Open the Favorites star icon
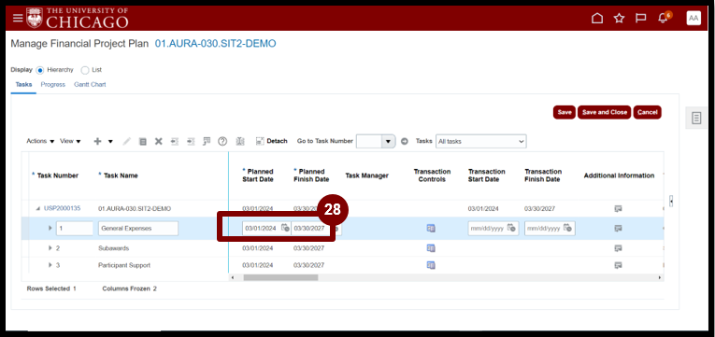Viewport: 715px width, 337px height. point(619,19)
